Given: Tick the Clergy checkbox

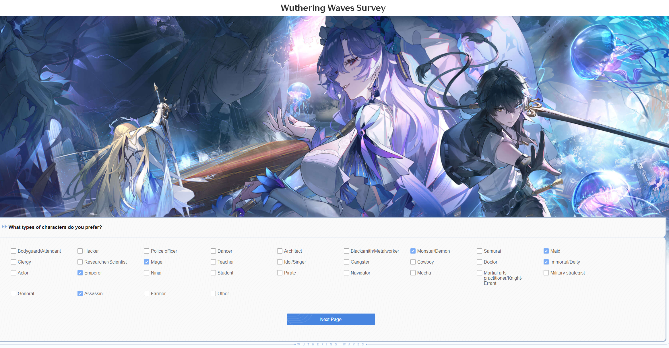Looking at the screenshot, I should [x=13, y=262].
